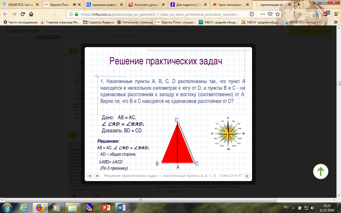Open Главная страница Яндекс bookmark

pos(60,22)
